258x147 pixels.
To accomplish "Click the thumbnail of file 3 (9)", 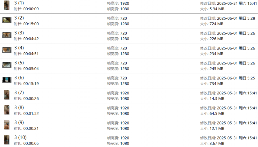I will coord(7,125).
